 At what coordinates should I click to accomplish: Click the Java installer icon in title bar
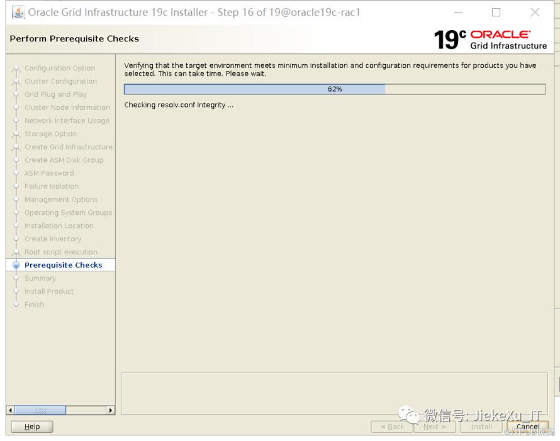click(18, 12)
